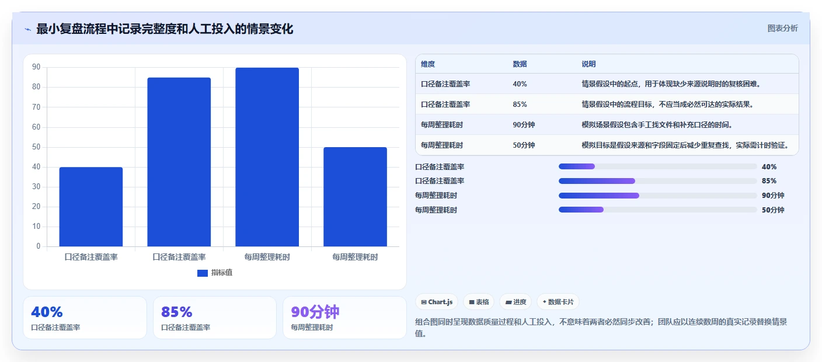This screenshot has height=362, width=822.
Task: Click the note starting 情景假设中的起点
Action: 671,84
